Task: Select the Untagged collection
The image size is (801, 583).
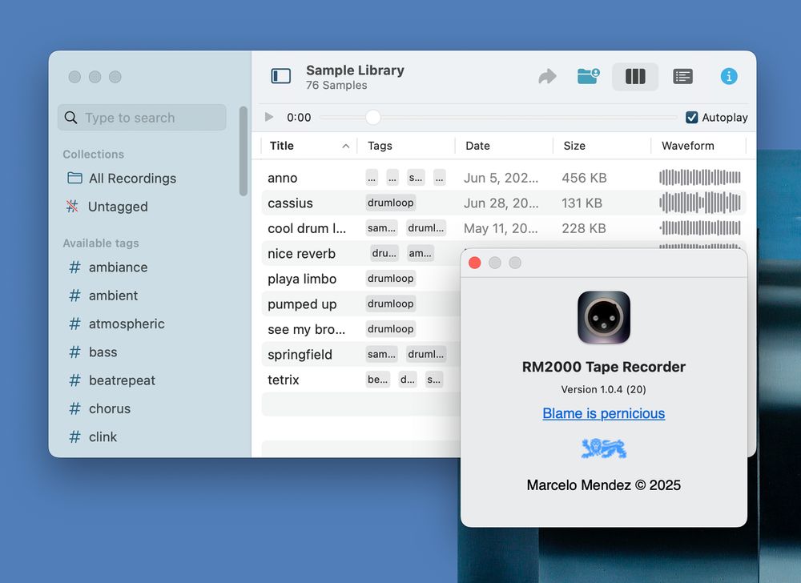Action: [118, 207]
